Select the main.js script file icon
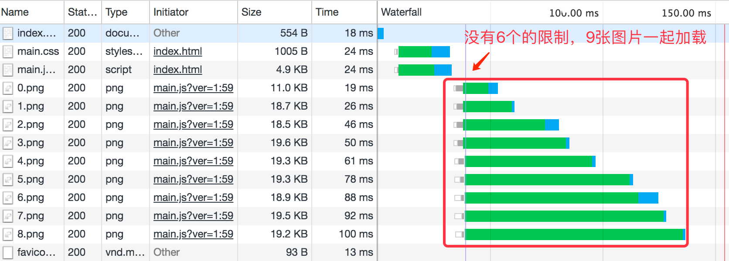729x261 pixels. point(7,70)
